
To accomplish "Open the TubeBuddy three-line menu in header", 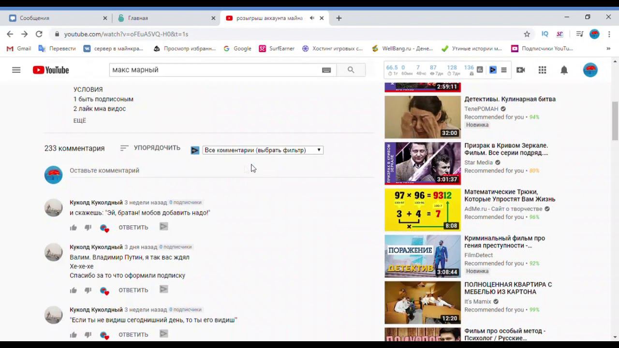I will click(503, 70).
